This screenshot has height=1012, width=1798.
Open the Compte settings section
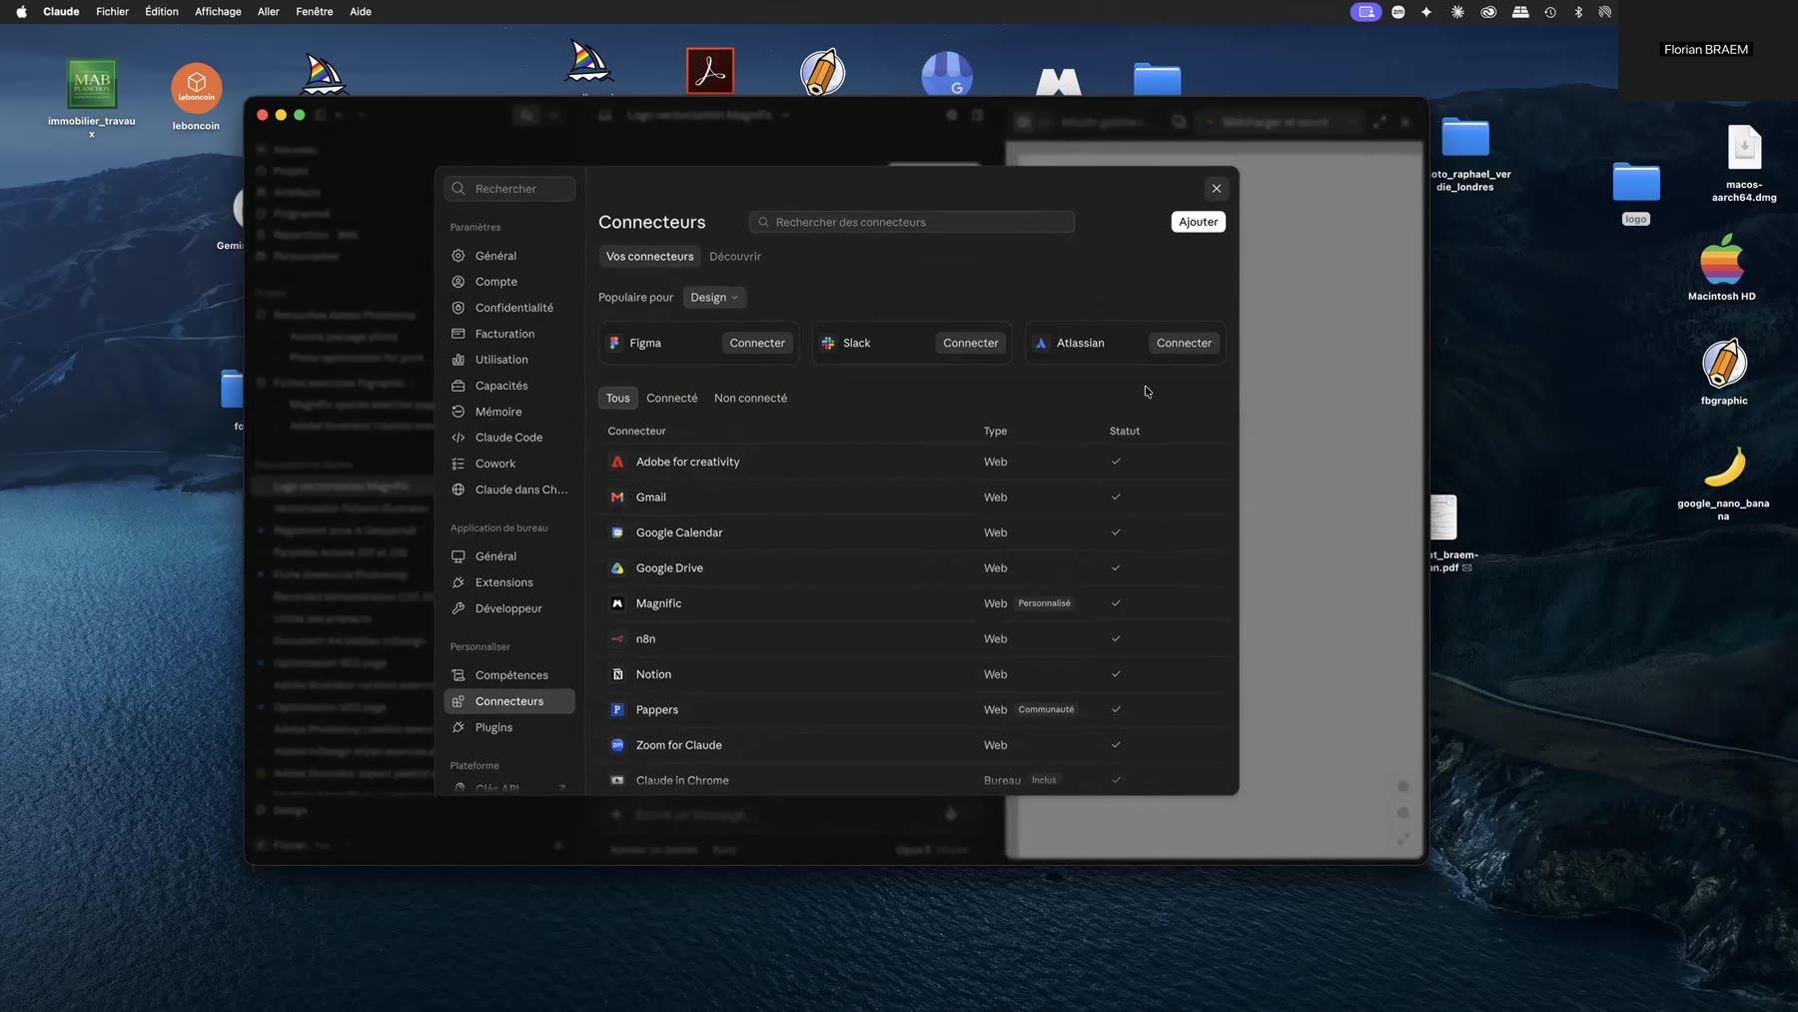pos(509,283)
